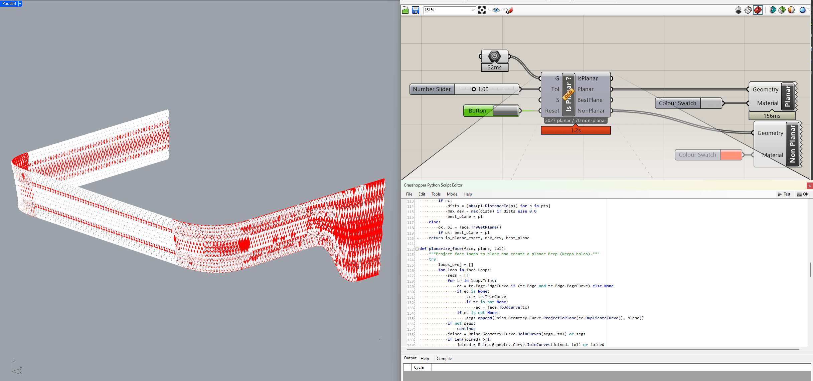This screenshot has width=813, height=381.
Task: Click the Number Slider handle at 1.00
Action: coord(474,89)
